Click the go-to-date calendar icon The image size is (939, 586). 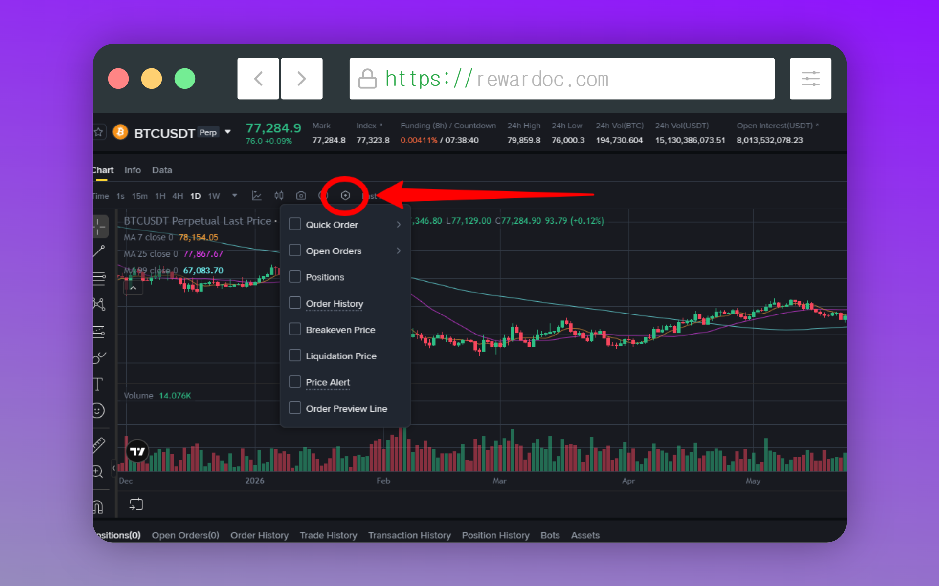pyautogui.click(x=136, y=504)
